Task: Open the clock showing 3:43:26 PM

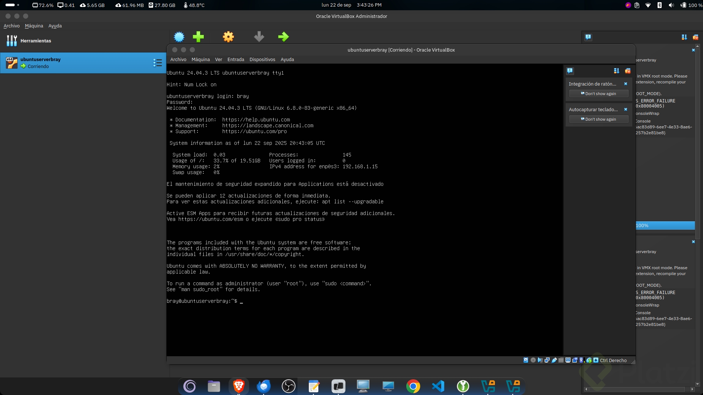Action: coord(369,5)
